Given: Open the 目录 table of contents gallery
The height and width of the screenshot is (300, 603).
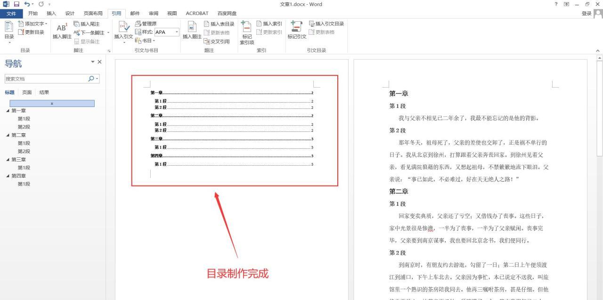Looking at the screenshot, I should pyautogui.click(x=9, y=32).
